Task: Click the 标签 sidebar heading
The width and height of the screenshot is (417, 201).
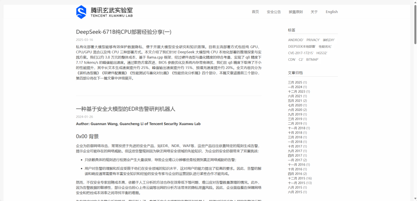Action: [x=292, y=30]
